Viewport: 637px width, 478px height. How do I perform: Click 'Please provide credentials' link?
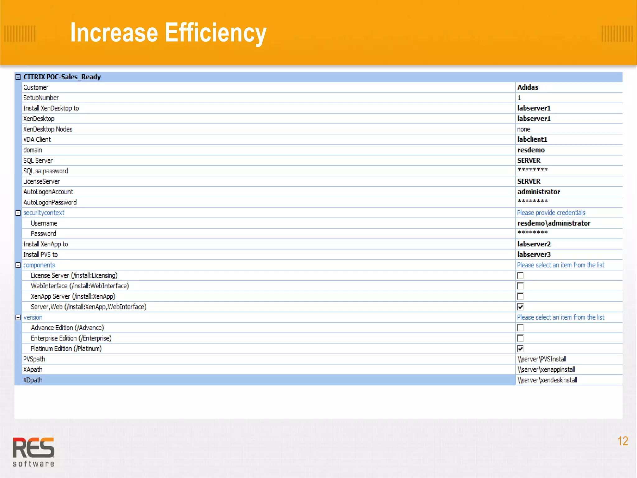[x=551, y=213]
